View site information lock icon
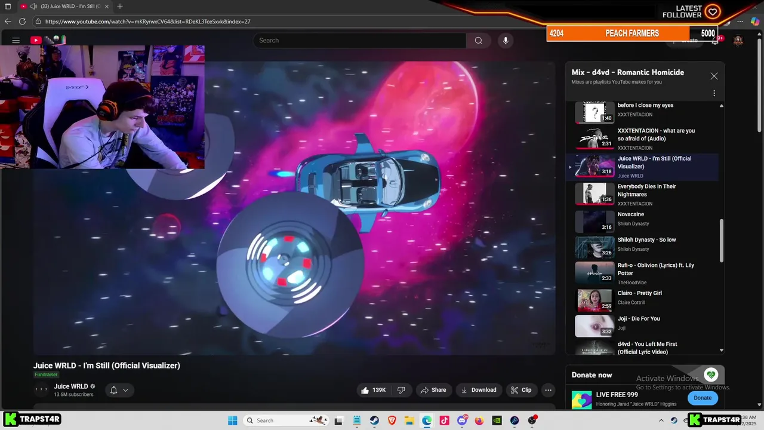Screen dimensions: 764x430 (x=38, y=21)
